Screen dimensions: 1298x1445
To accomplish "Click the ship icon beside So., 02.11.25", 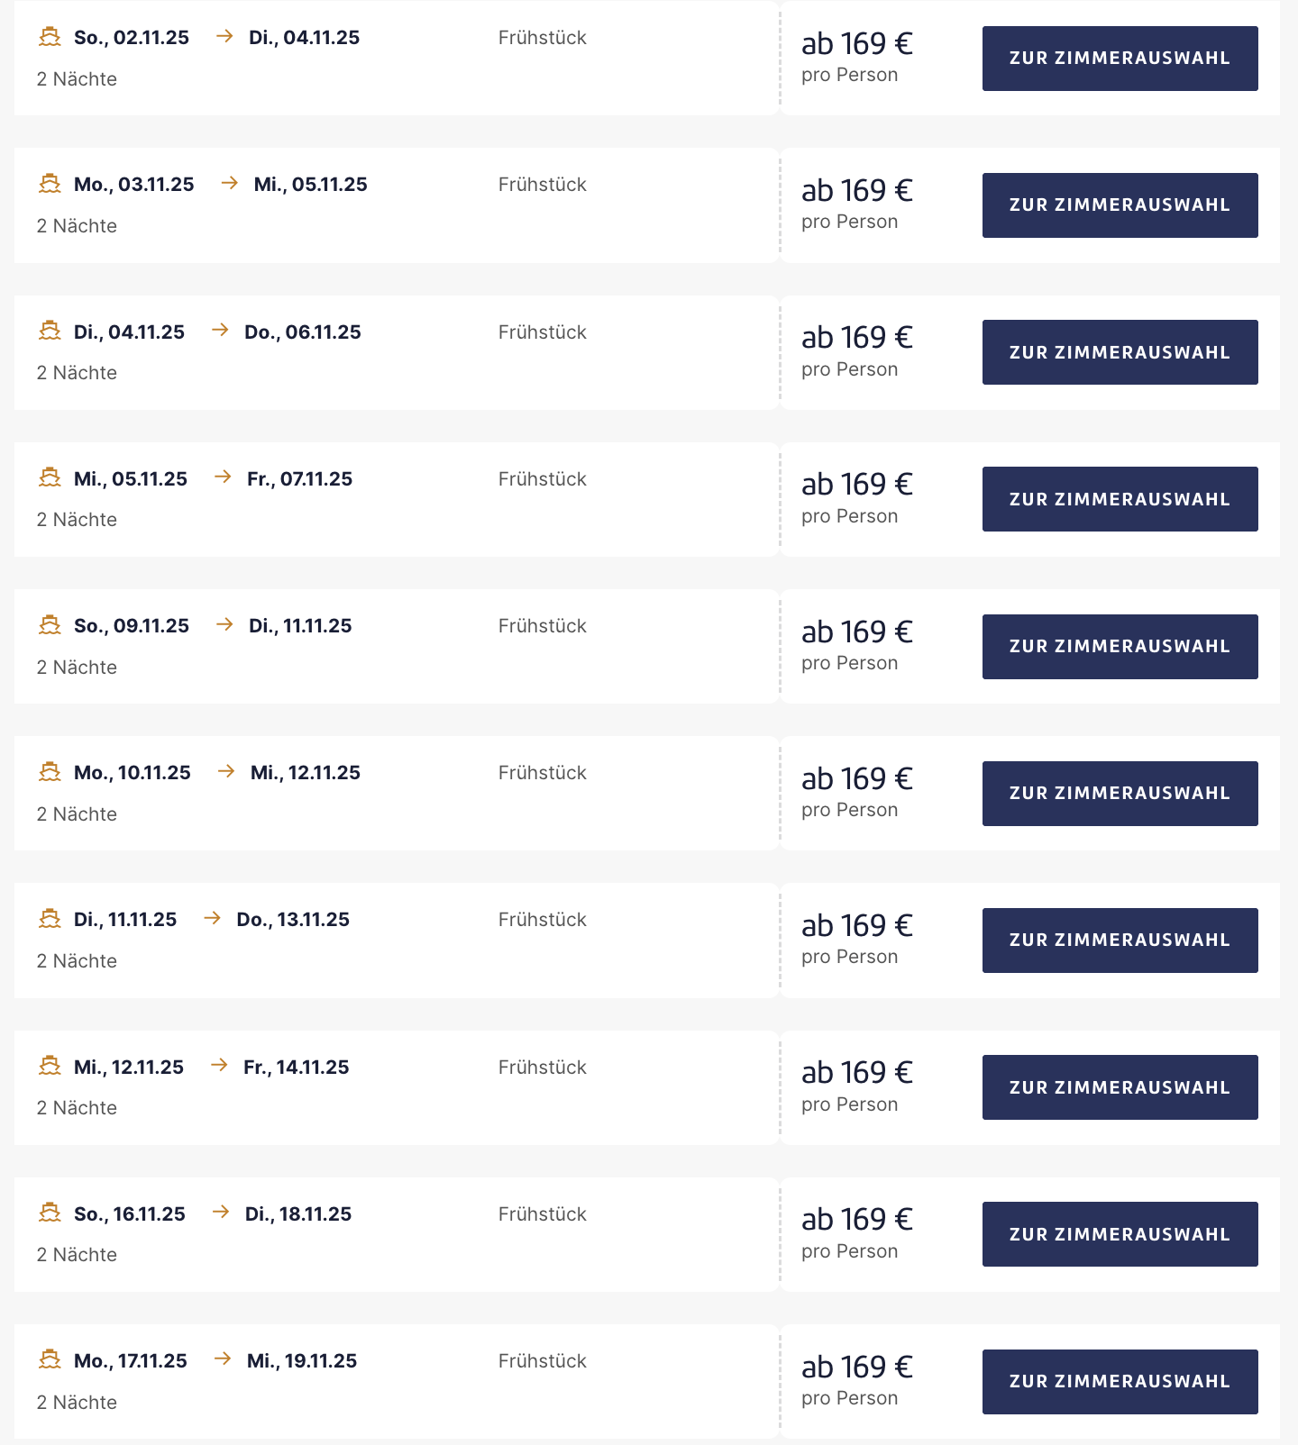I will [x=50, y=37].
